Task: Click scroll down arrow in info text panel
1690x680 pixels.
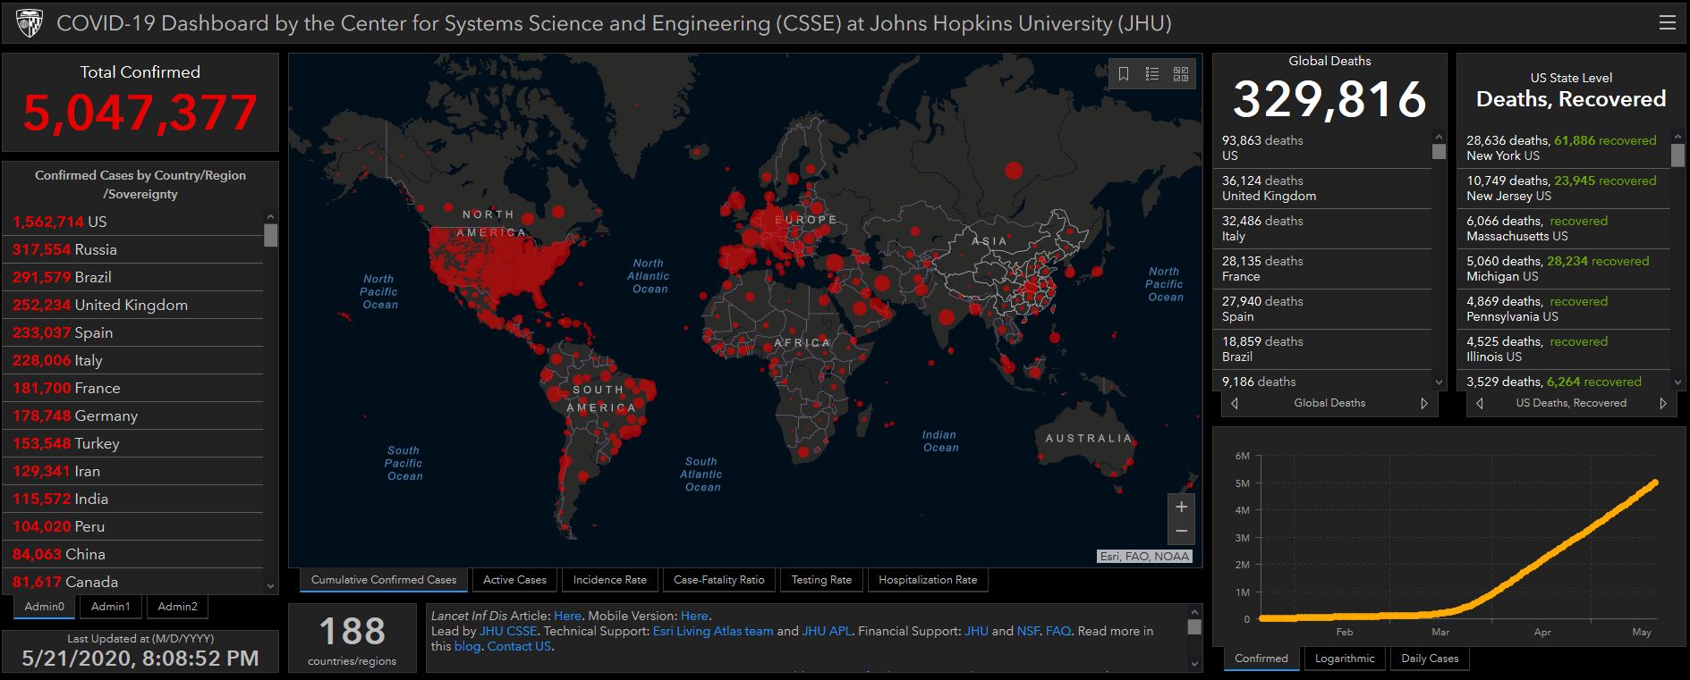Action: [x=1194, y=664]
